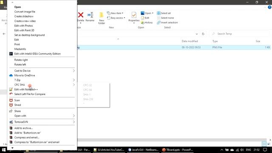Choose MediaInfo from the context menu
The height and width of the screenshot is (153, 272).
pos(42,49)
